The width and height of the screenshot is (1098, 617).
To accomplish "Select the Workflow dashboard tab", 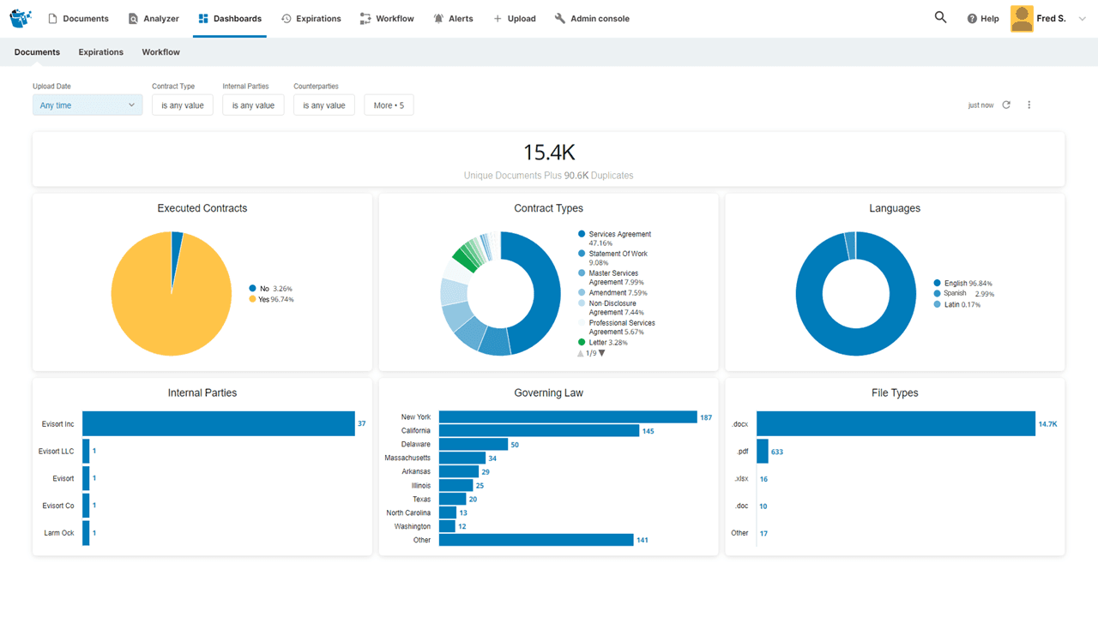I will tap(160, 51).
